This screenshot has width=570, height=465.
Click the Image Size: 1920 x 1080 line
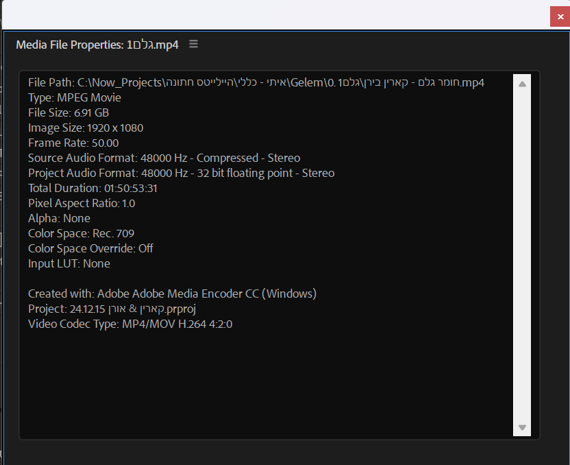(85, 128)
